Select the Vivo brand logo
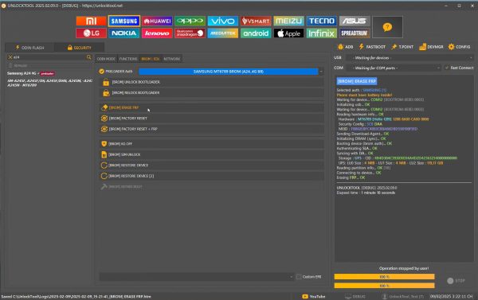Viewport: 478px width, 300px height. pos(223,21)
